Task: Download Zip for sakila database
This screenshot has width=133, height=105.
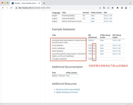Action: [94, 51]
